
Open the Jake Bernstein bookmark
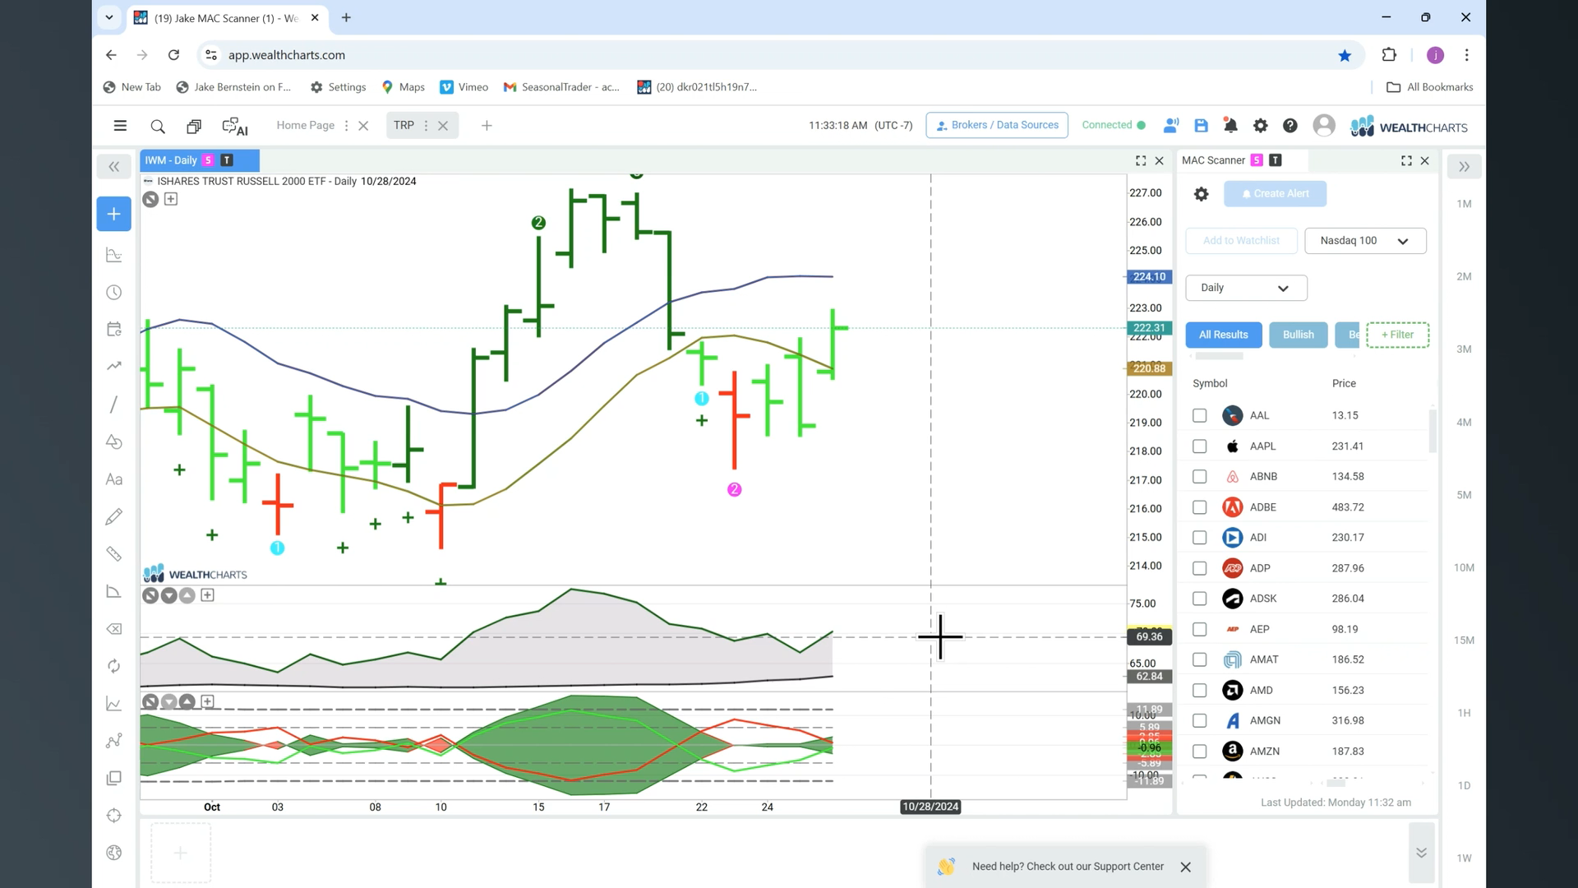234,87
